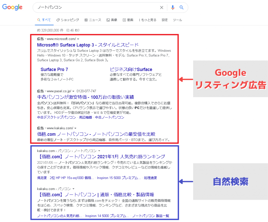
Task: Open the 画像 tab
Action: 112,20
